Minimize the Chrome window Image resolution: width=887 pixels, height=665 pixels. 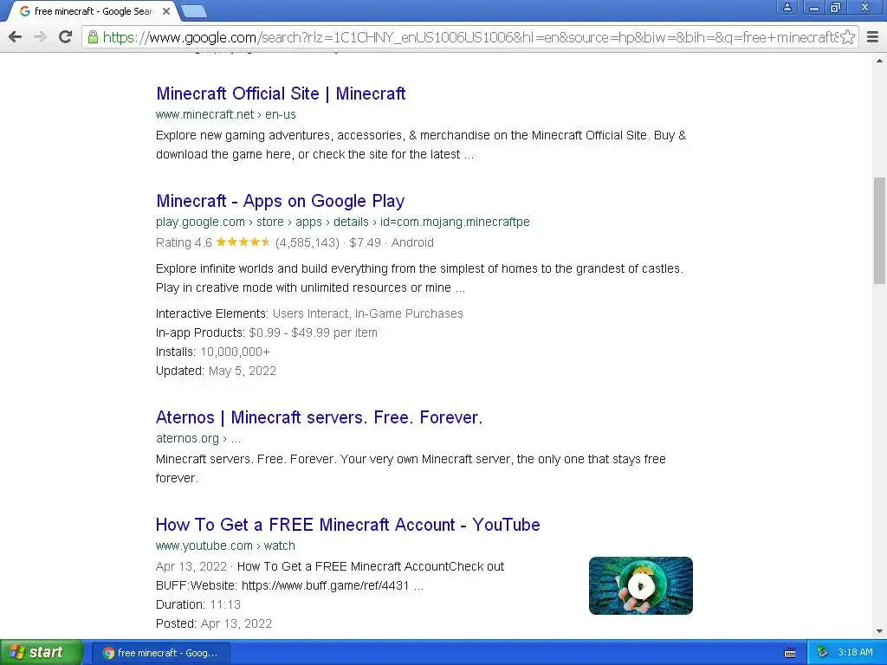[814, 7]
